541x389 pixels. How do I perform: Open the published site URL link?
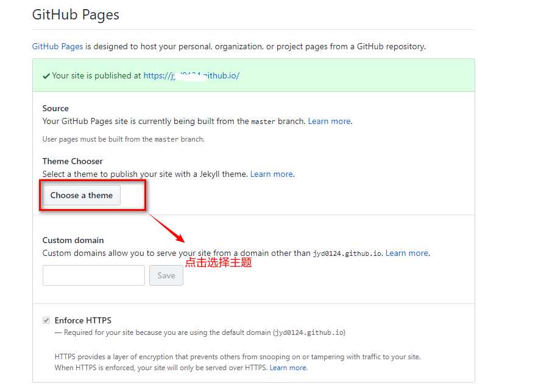[x=191, y=76]
